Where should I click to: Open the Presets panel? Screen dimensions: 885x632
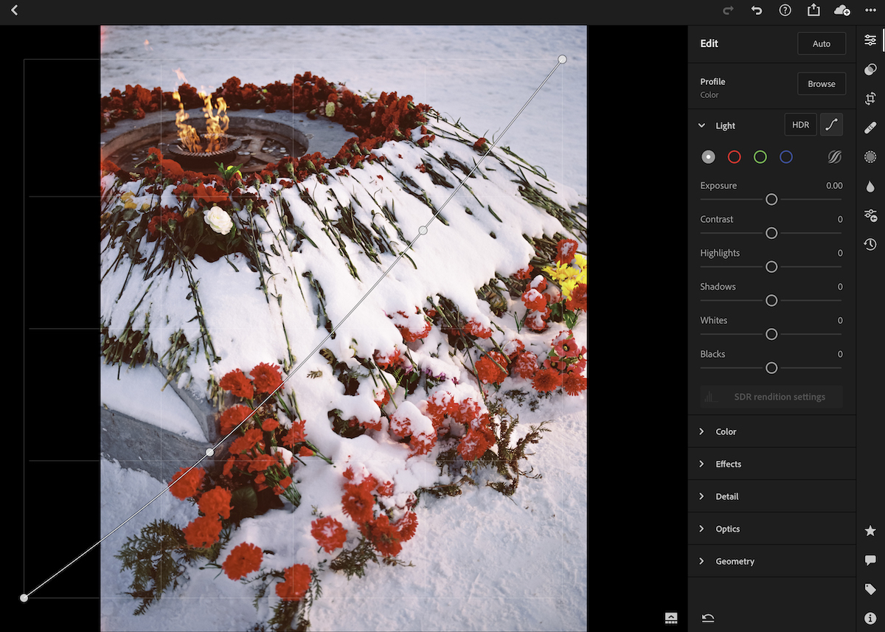tap(870, 69)
